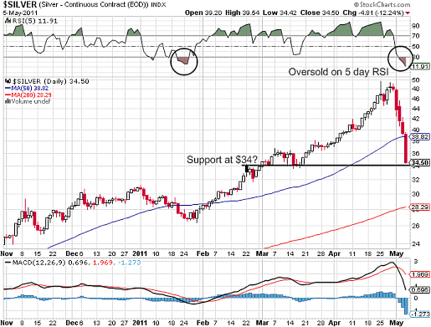Screen dimensions: 431x327
Task: Click the 70 level on RSI axis
Action: click(416, 36)
